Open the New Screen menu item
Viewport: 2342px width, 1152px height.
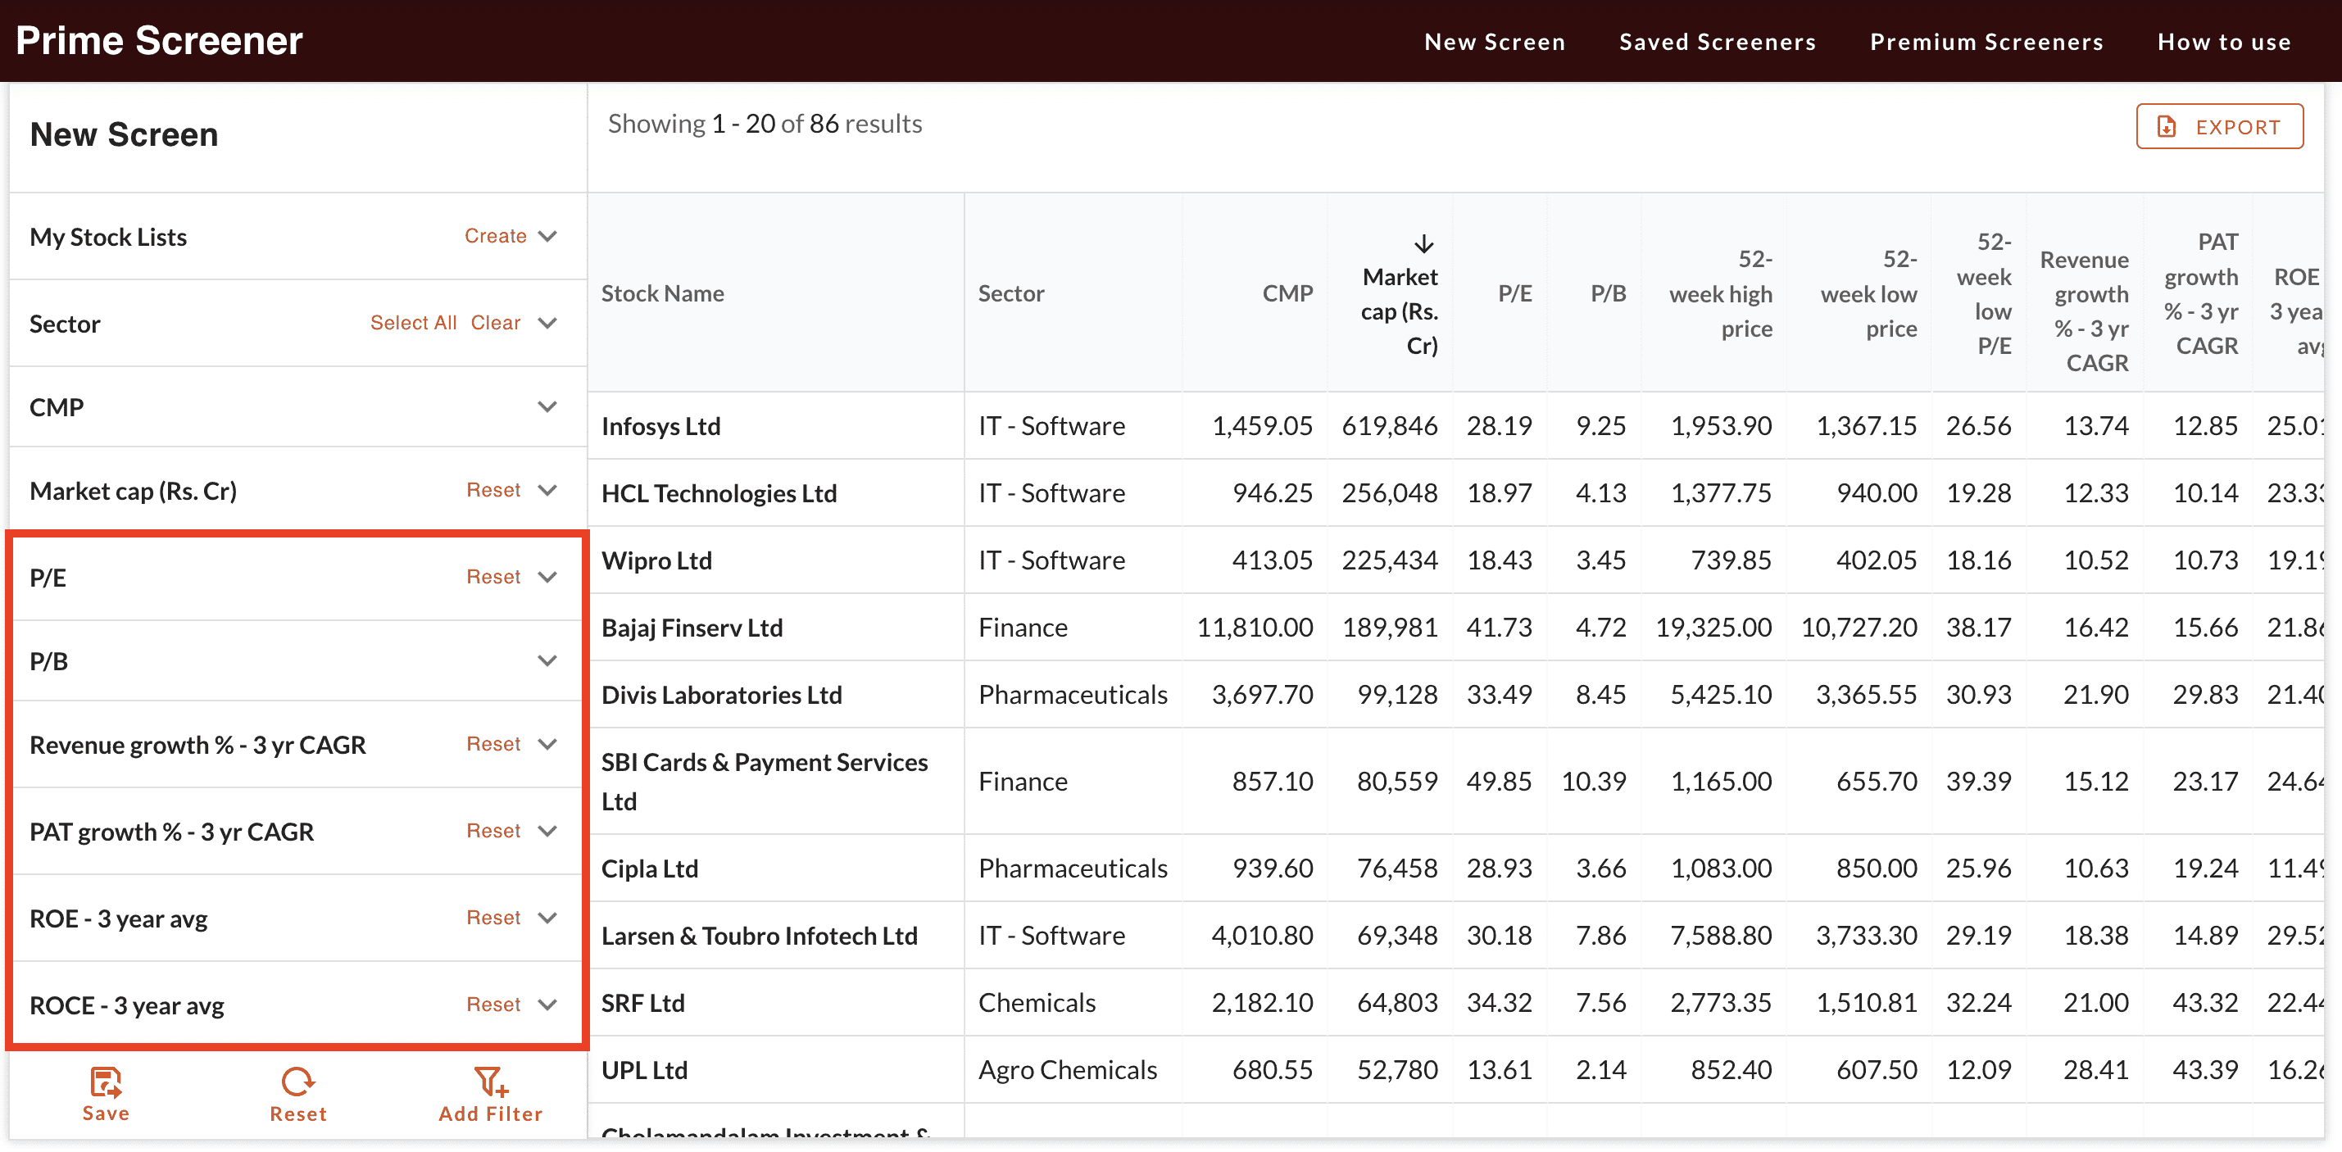tap(1495, 42)
